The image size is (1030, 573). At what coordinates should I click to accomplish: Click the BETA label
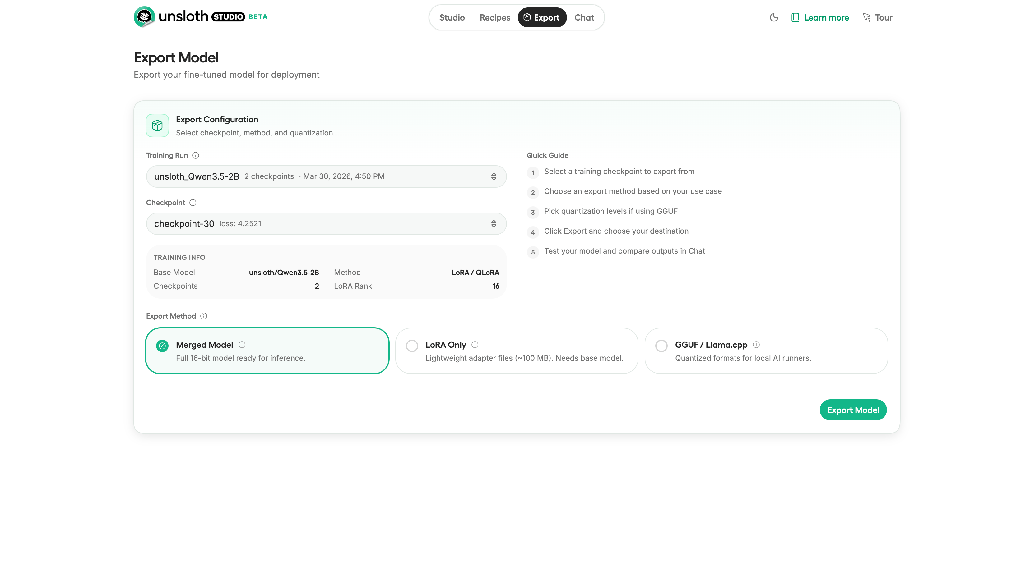(x=258, y=17)
